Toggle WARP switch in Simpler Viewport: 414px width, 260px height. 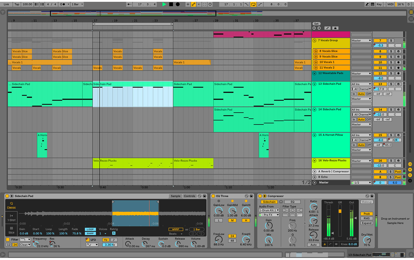pyautogui.click(x=176, y=229)
